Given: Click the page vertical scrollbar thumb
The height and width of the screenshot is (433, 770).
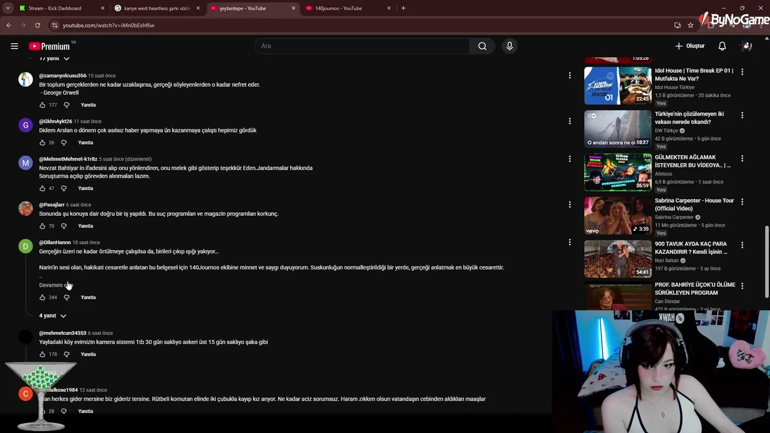Looking at the screenshot, I should click(766, 262).
